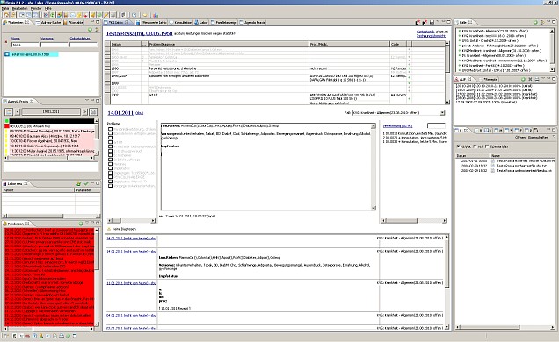Open the Hilfe menu
This screenshot has width=559, height=342.
click(48, 8)
